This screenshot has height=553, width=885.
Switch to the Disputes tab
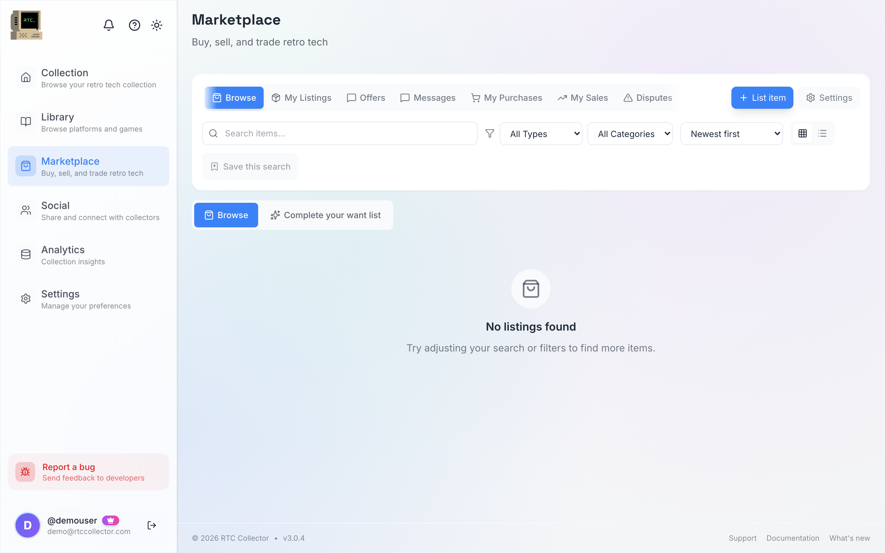click(x=648, y=98)
